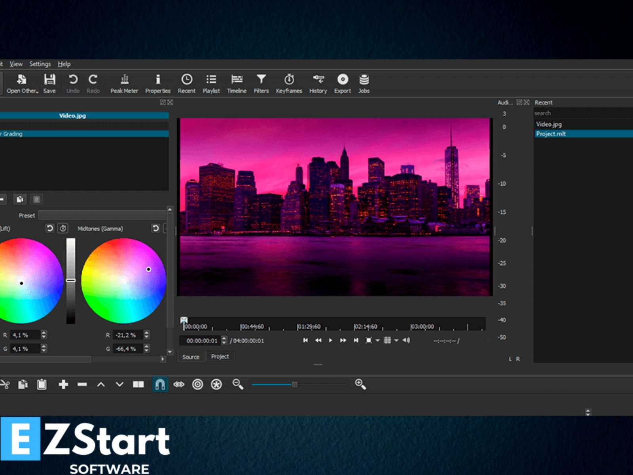Play the video preview
The height and width of the screenshot is (475, 633).
[331, 340]
